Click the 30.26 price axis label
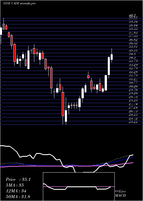The height and width of the screenshot is (201, 143). click(133, 86)
